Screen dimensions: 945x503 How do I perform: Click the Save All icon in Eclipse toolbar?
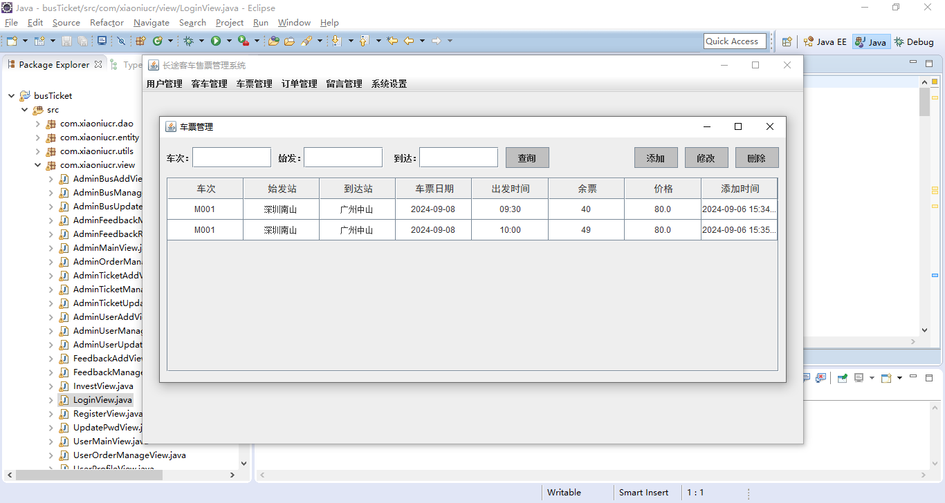coord(82,41)
